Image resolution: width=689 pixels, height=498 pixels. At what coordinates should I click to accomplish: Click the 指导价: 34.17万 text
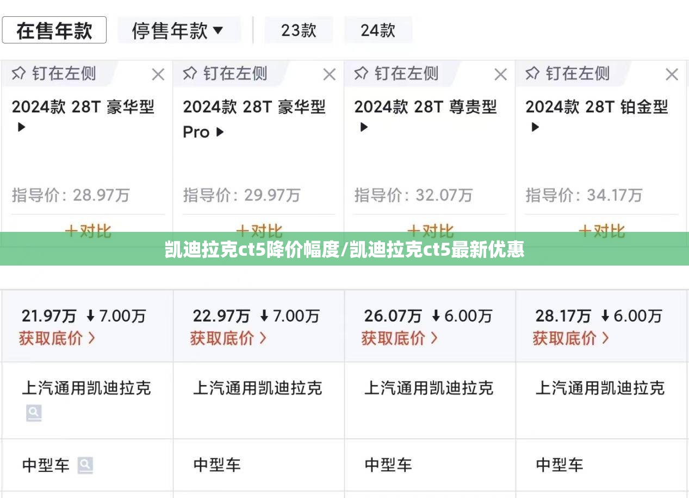pos(584,195)
